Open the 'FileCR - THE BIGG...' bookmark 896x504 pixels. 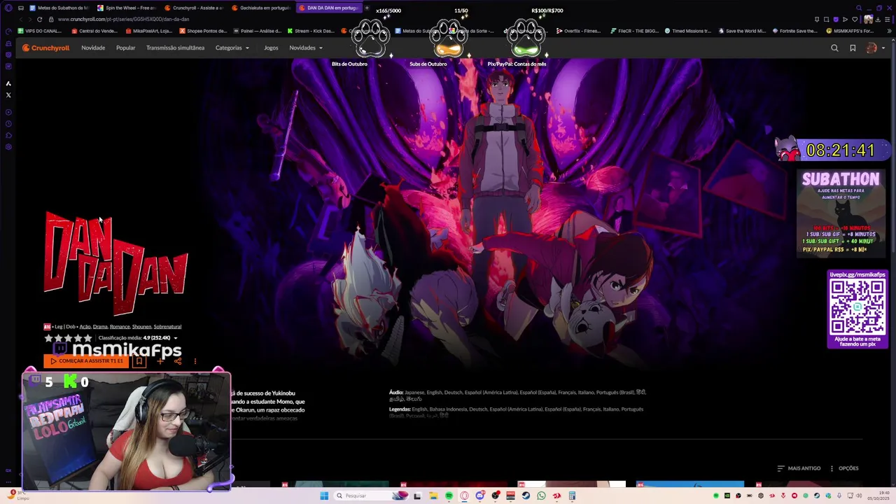point(635,31)
